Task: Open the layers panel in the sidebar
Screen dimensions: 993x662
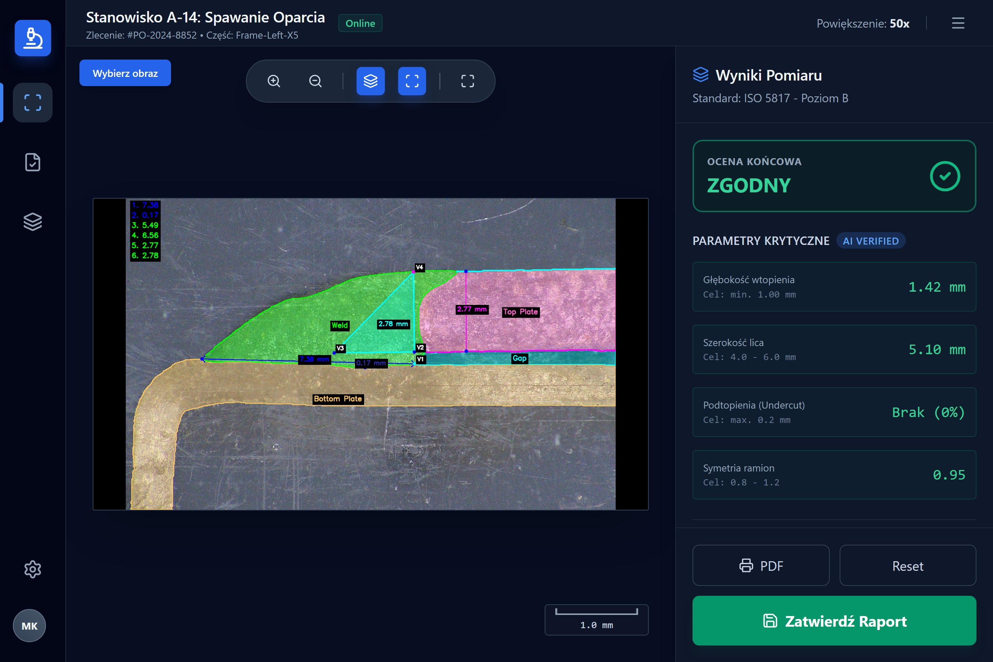Action: [x=32, y=221]
